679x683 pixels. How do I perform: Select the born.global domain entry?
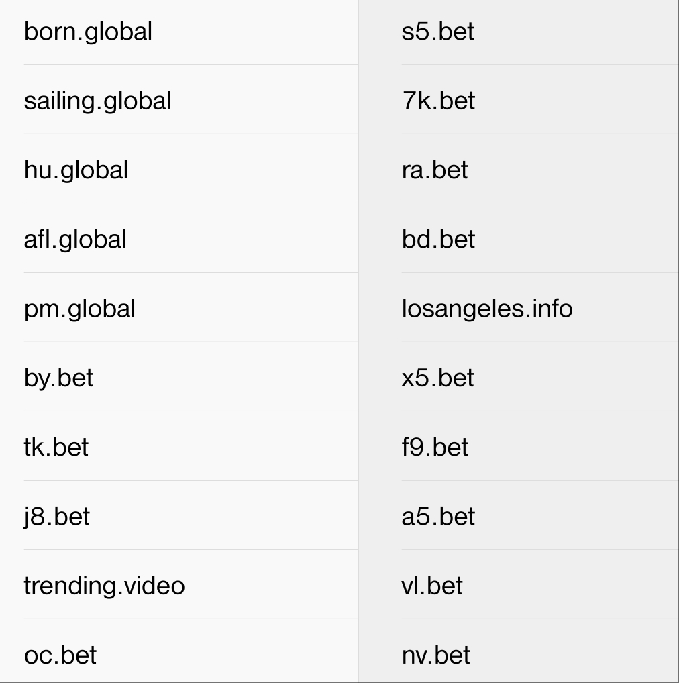[x=88, y=32]
